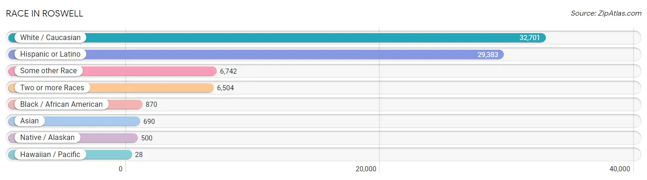The height and width of the screenshot is (180, 647).
Task: Open the Source: ZipAtlas.com attribution
Action: coord(606,13)
